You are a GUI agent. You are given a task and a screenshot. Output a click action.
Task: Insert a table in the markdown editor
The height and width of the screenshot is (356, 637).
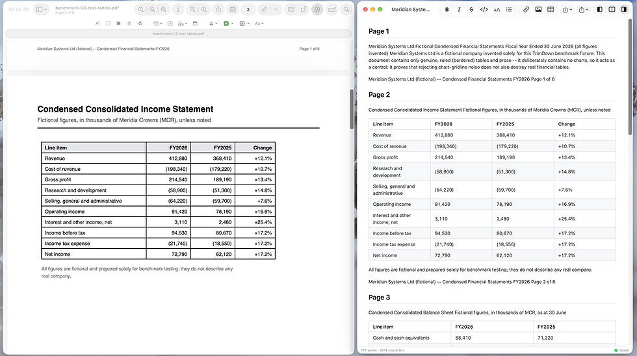[x=551, y=9]
